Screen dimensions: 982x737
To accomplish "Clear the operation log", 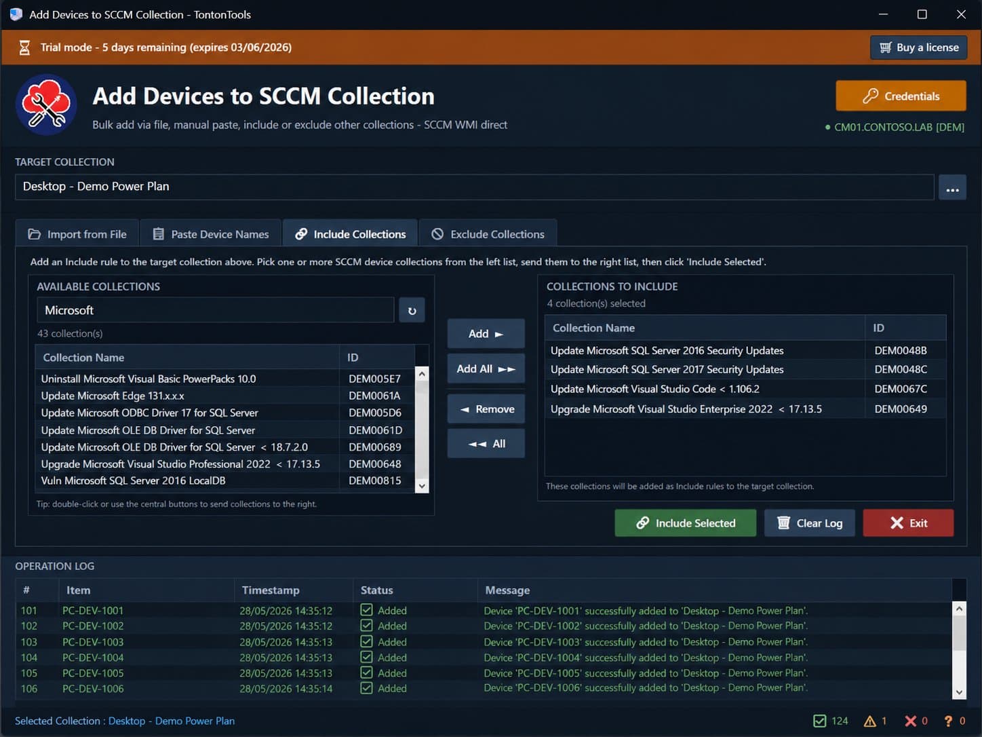I will point(809,523).
